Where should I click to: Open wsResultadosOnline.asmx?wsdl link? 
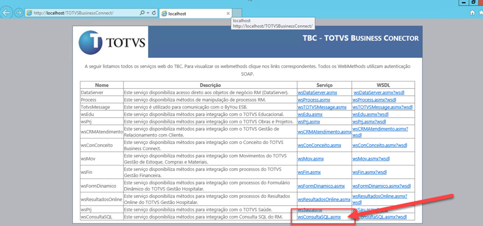click(x=380, y=200)
